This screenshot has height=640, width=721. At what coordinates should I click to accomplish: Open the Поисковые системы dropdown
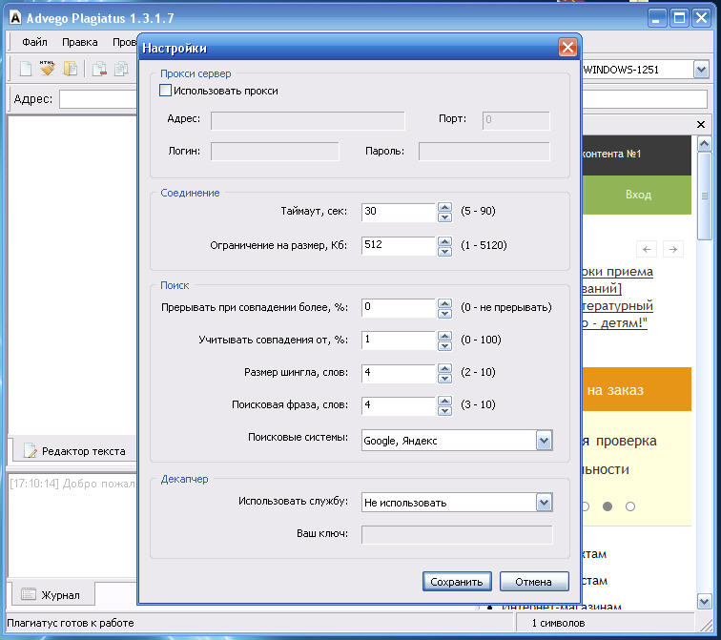click(x=544, y=440)
